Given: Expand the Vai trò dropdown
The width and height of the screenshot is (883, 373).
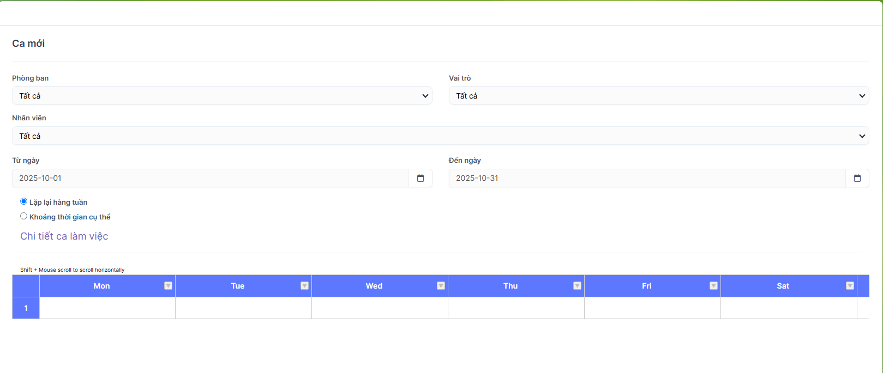Looking at the screenshot, I should pos(658,96).
